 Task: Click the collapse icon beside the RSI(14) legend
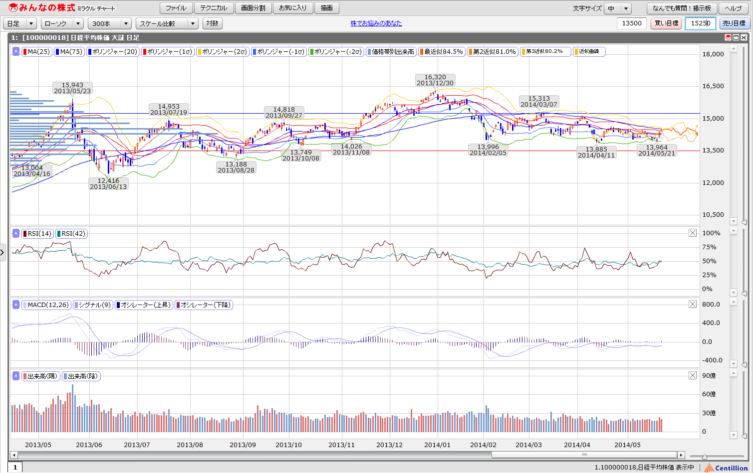tap(16, 233)
